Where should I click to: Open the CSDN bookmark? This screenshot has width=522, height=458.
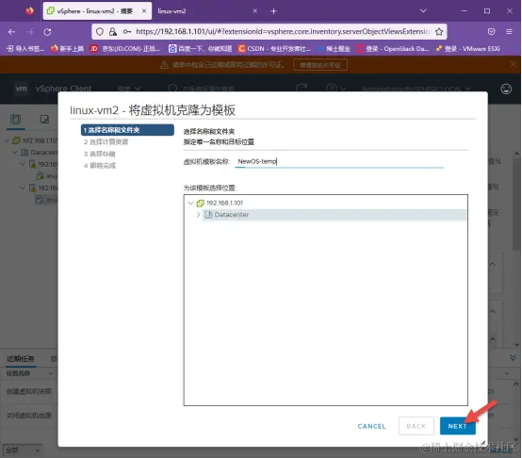[274, 49]
